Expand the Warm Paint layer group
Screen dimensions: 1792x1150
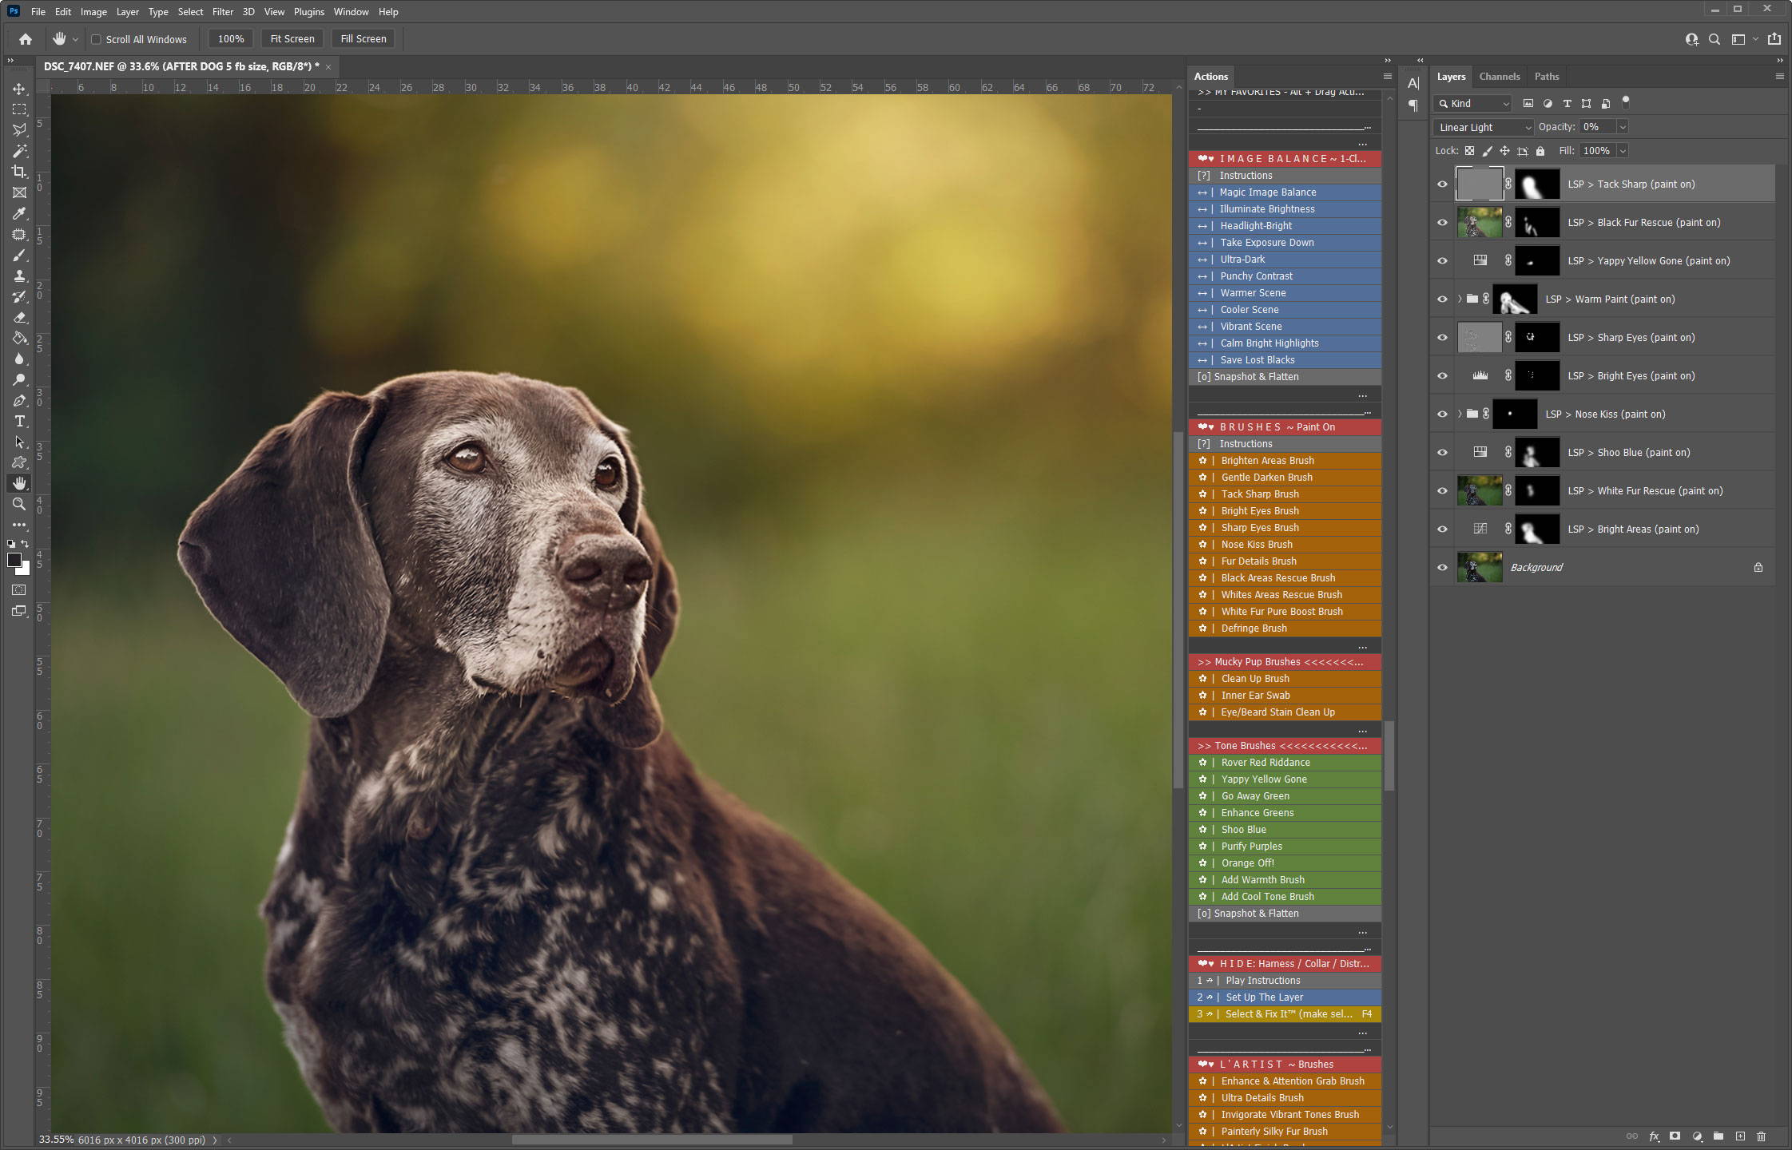[1460, 299]
